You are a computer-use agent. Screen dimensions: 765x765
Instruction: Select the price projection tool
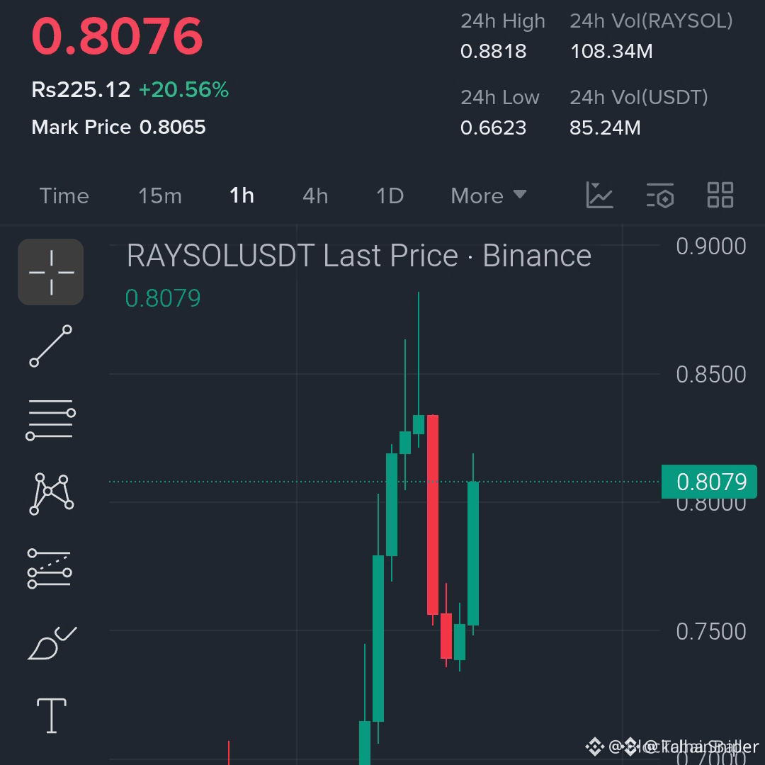coord(50,568)
